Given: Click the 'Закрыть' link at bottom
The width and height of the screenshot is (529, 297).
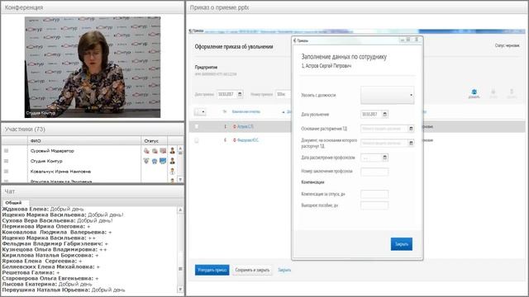Looking at the screenshot, I should 284,270.
